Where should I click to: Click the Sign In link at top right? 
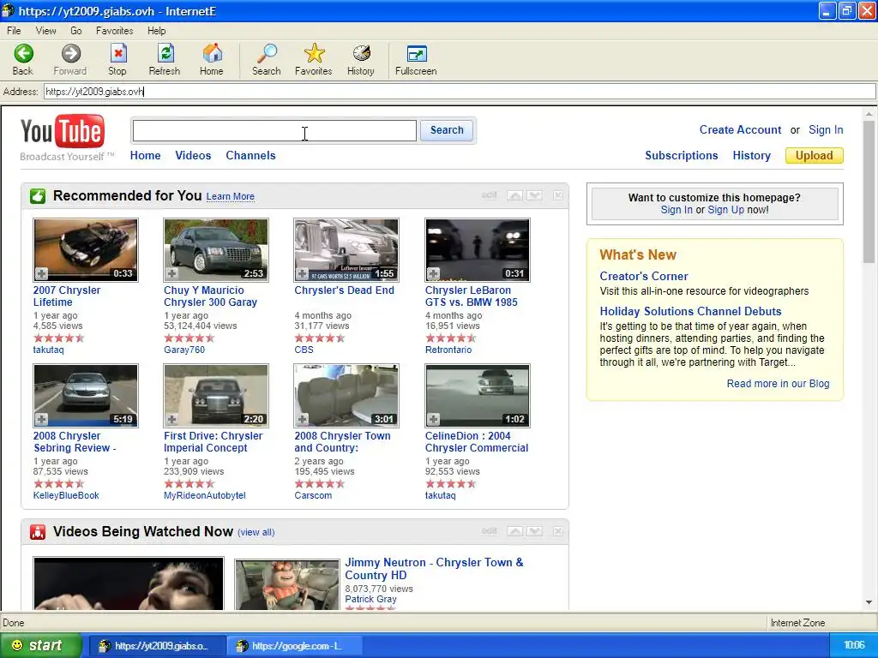click(x=826, y=130)
